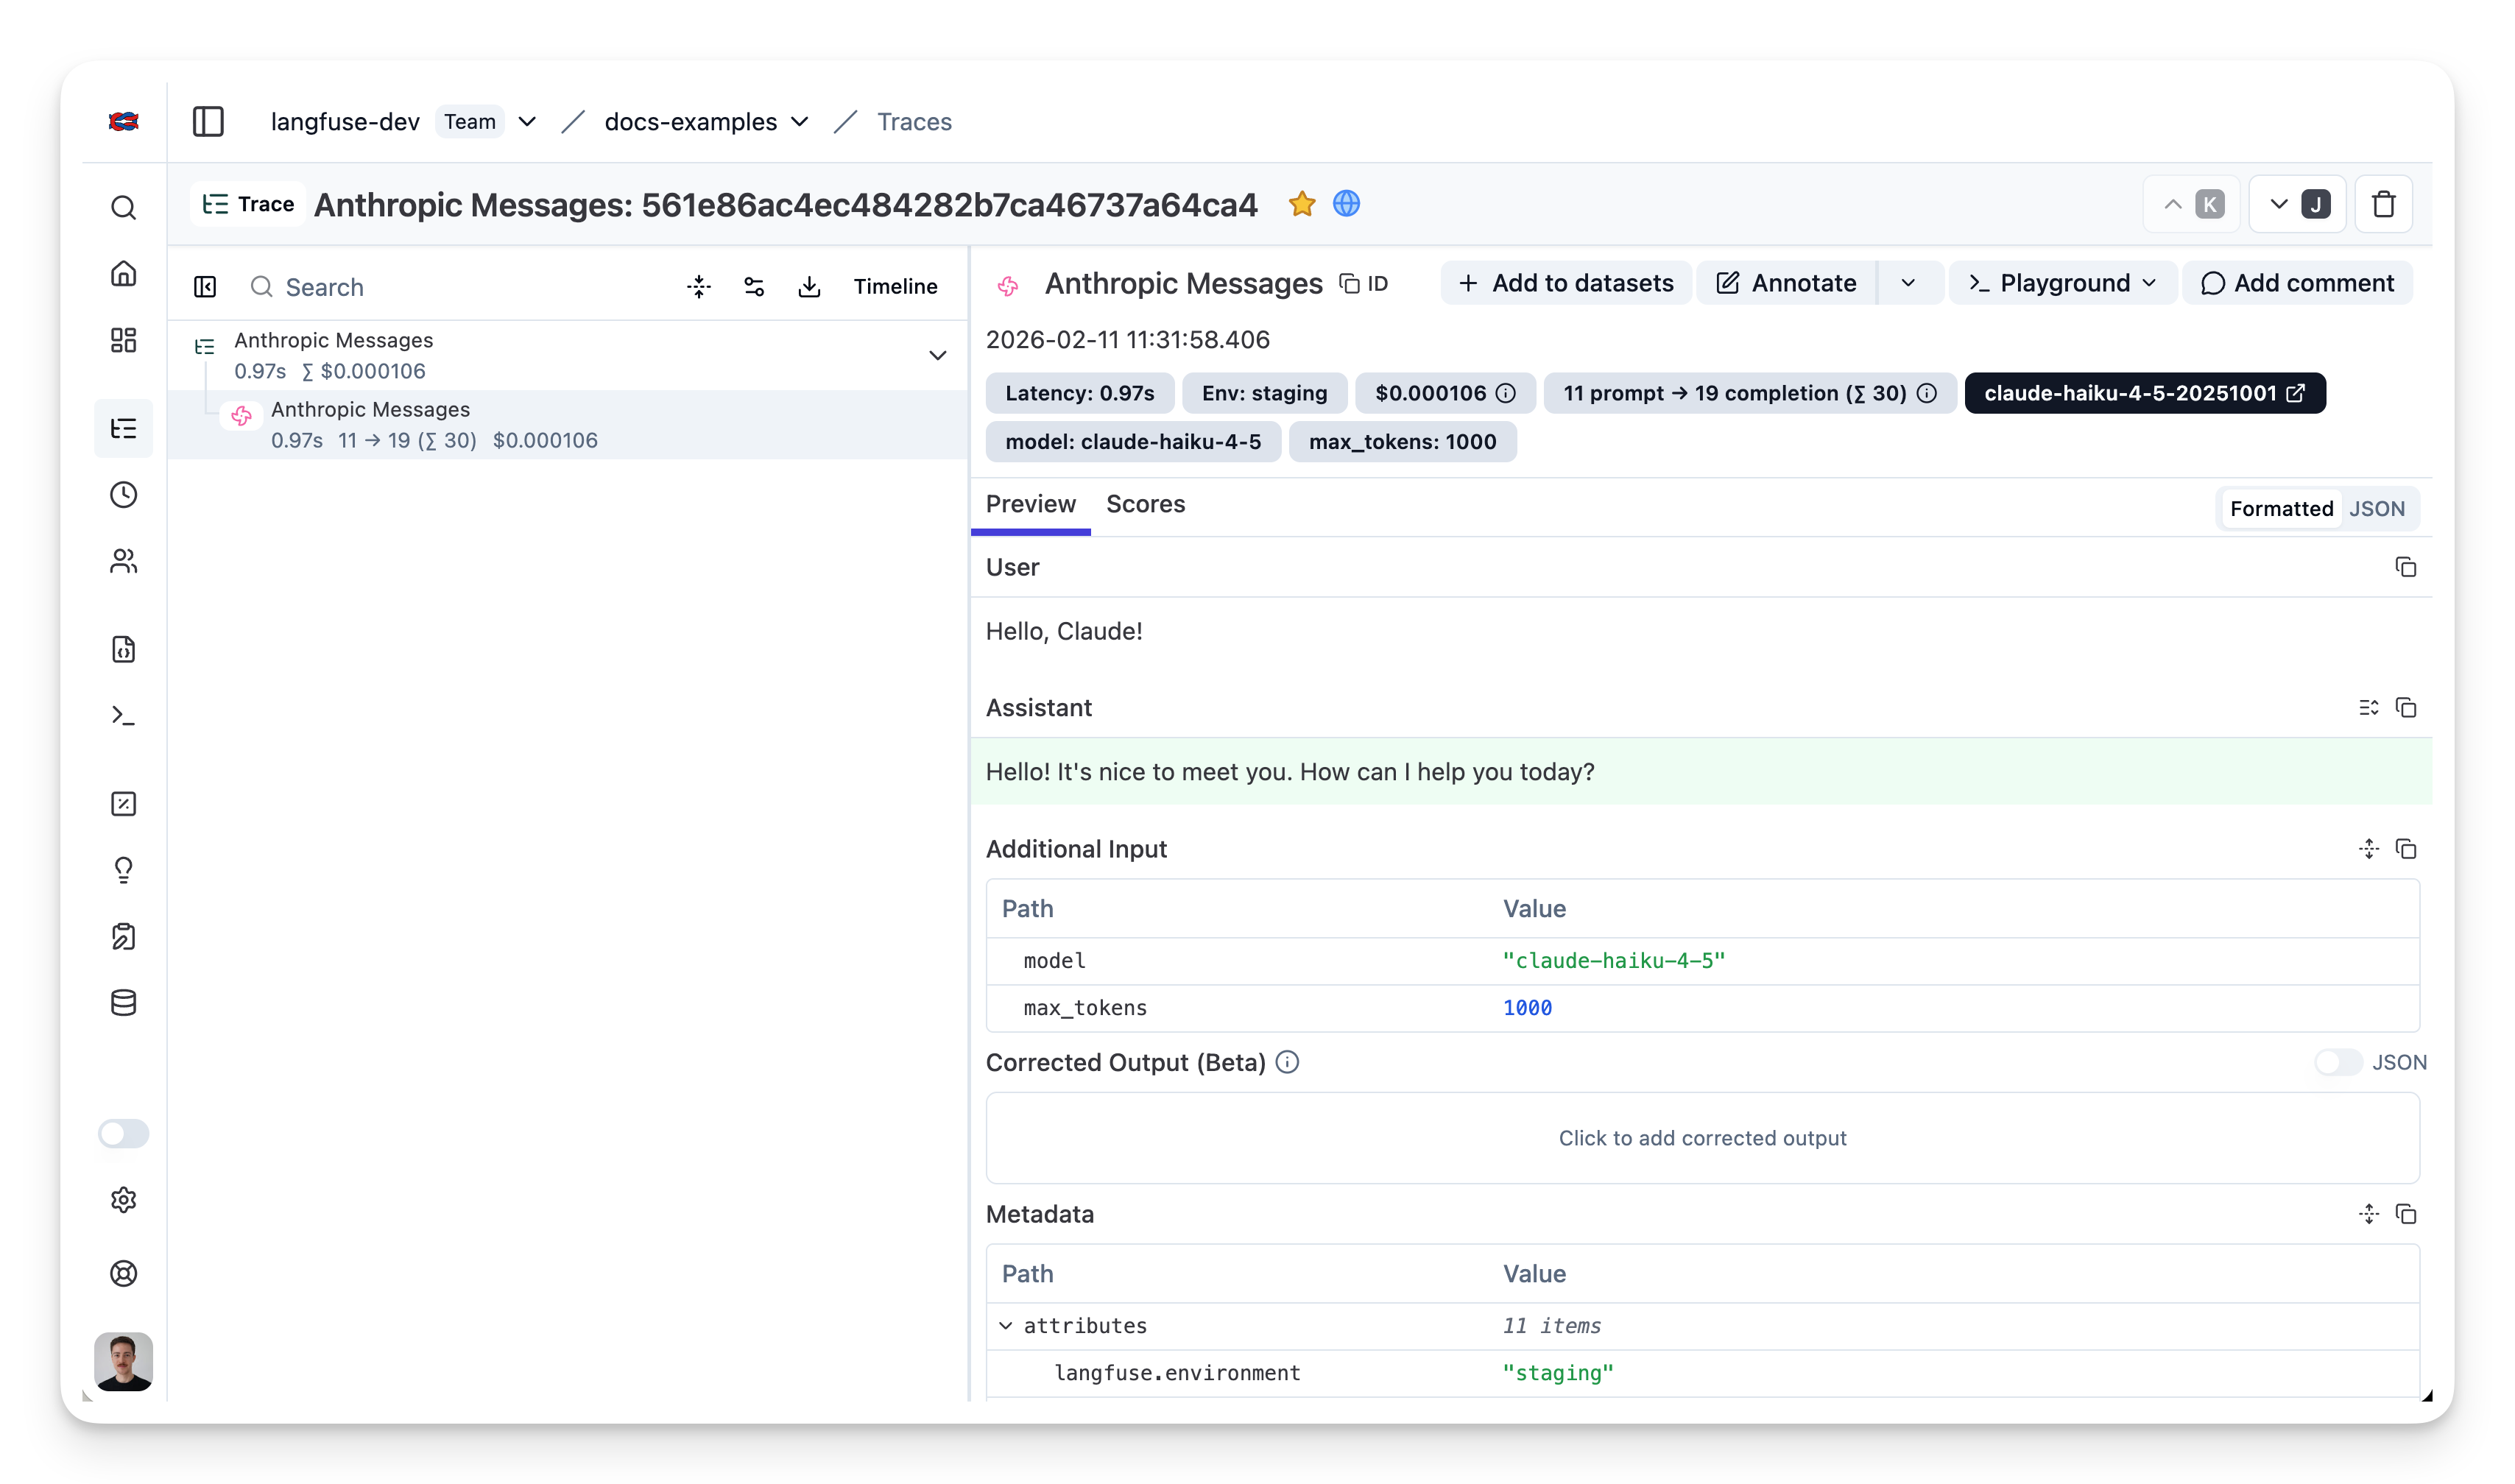This screenshot has height=1484, width=2515.
Task: Switch to the Scores tab
Action: 1145,504
